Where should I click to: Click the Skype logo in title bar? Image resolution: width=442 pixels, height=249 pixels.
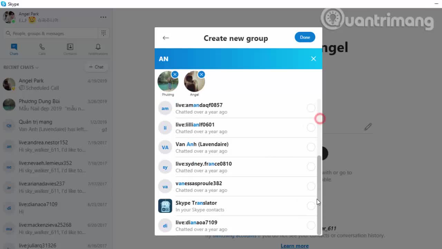3,4
